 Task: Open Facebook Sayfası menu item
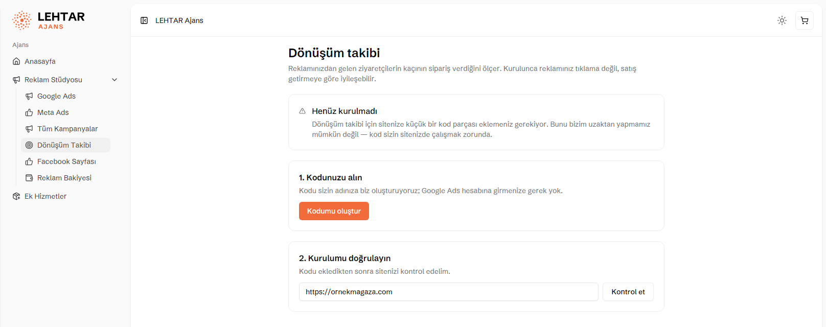click(x=65, y=161)
